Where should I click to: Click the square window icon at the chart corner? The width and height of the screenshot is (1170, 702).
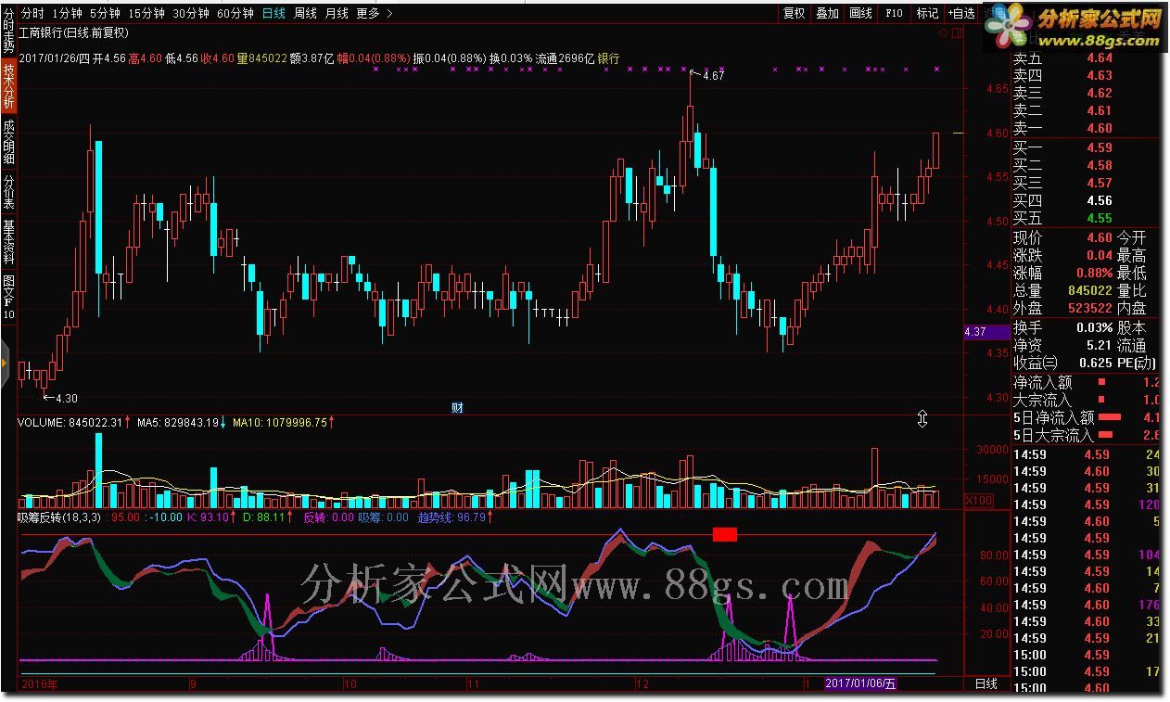pos(955,32)
